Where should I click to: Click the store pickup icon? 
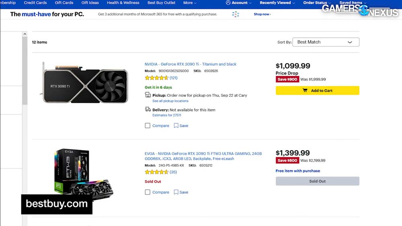[148, 95]
